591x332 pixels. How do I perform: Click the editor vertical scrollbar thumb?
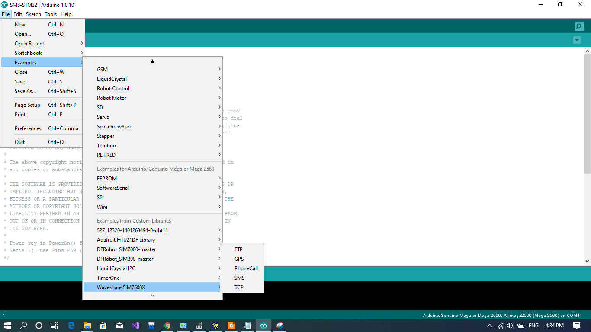tap(587, 114)
